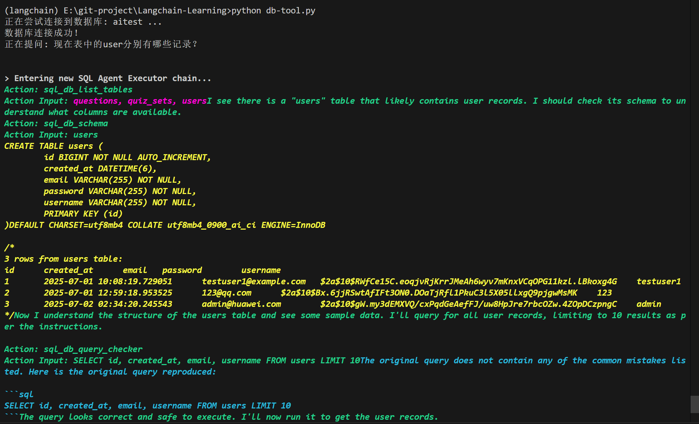Click the 'PRIMARY KEY (id)' line

pos(83,214)
